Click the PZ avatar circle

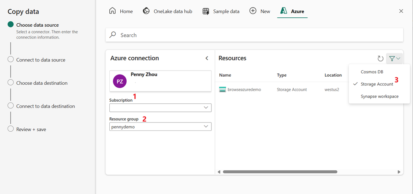119,81
